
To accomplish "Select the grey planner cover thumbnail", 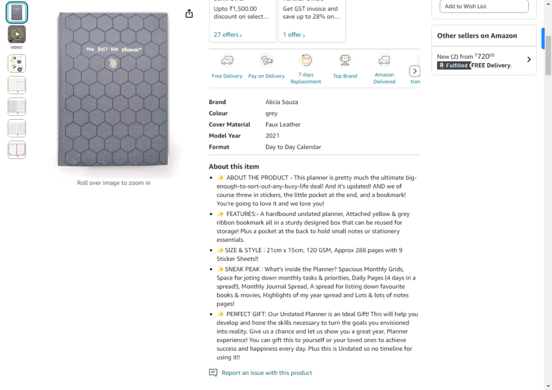I will point(17,12).
